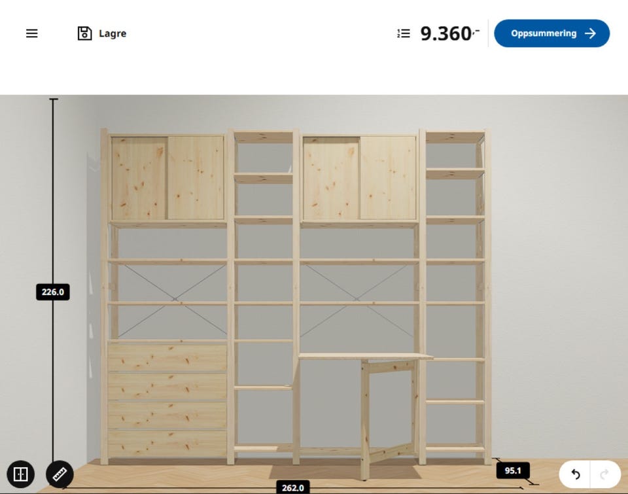Open the hamburger menu

click(32, 33)
